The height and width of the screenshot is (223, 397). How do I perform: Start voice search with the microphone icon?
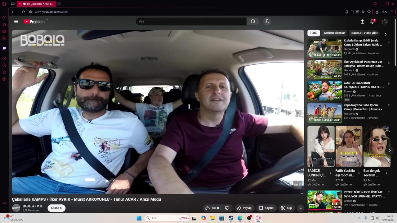coord(267,21)
